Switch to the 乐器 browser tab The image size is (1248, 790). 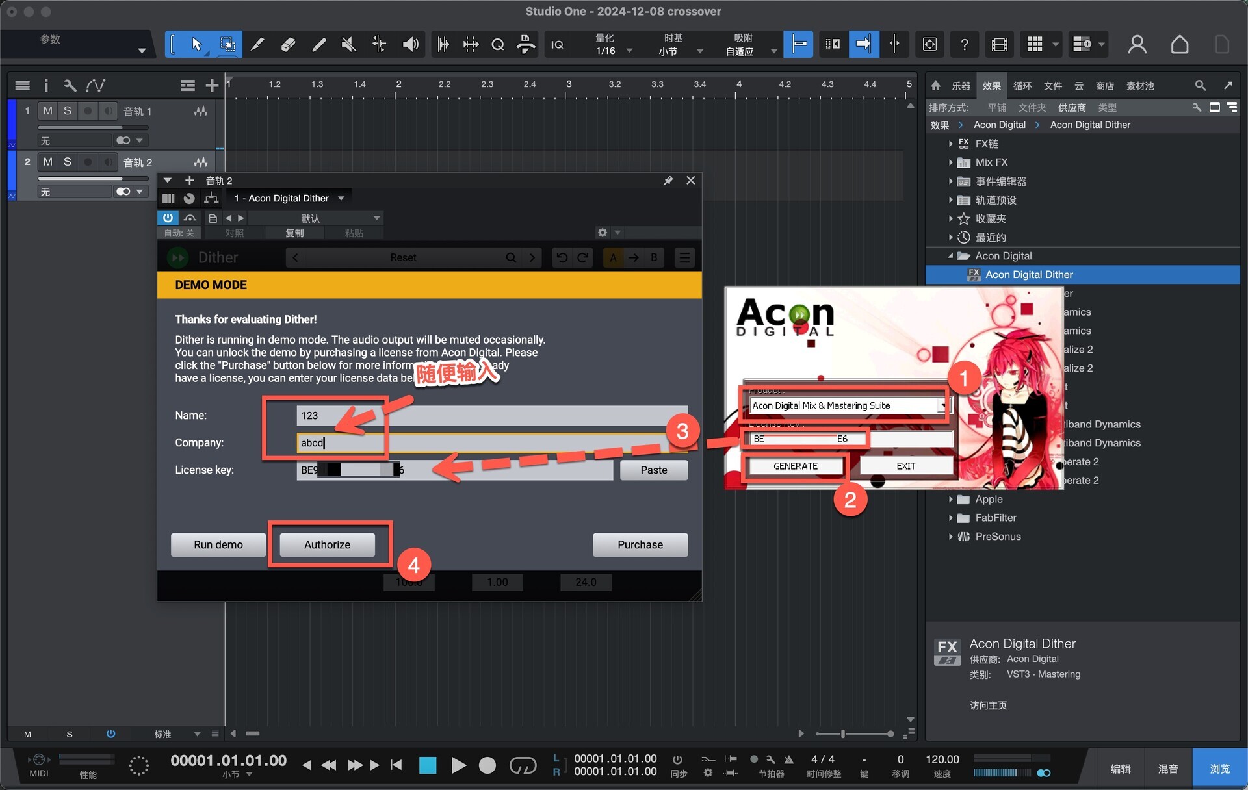point(961,86)
